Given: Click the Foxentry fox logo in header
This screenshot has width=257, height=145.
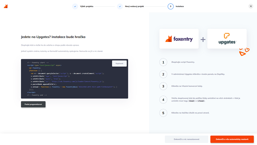Looking at the screenshot, I should click(6, 6).
